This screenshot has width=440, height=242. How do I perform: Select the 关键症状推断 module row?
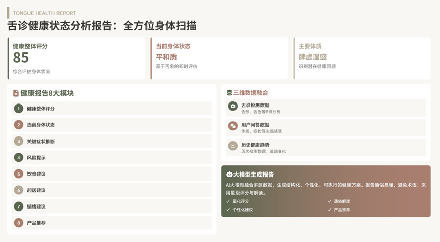click(112, 141)
